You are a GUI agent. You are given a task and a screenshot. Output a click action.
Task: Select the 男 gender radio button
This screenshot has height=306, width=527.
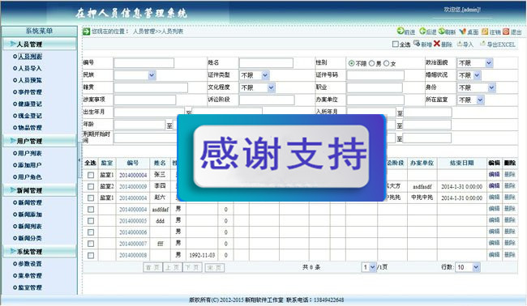coord(371,63)
